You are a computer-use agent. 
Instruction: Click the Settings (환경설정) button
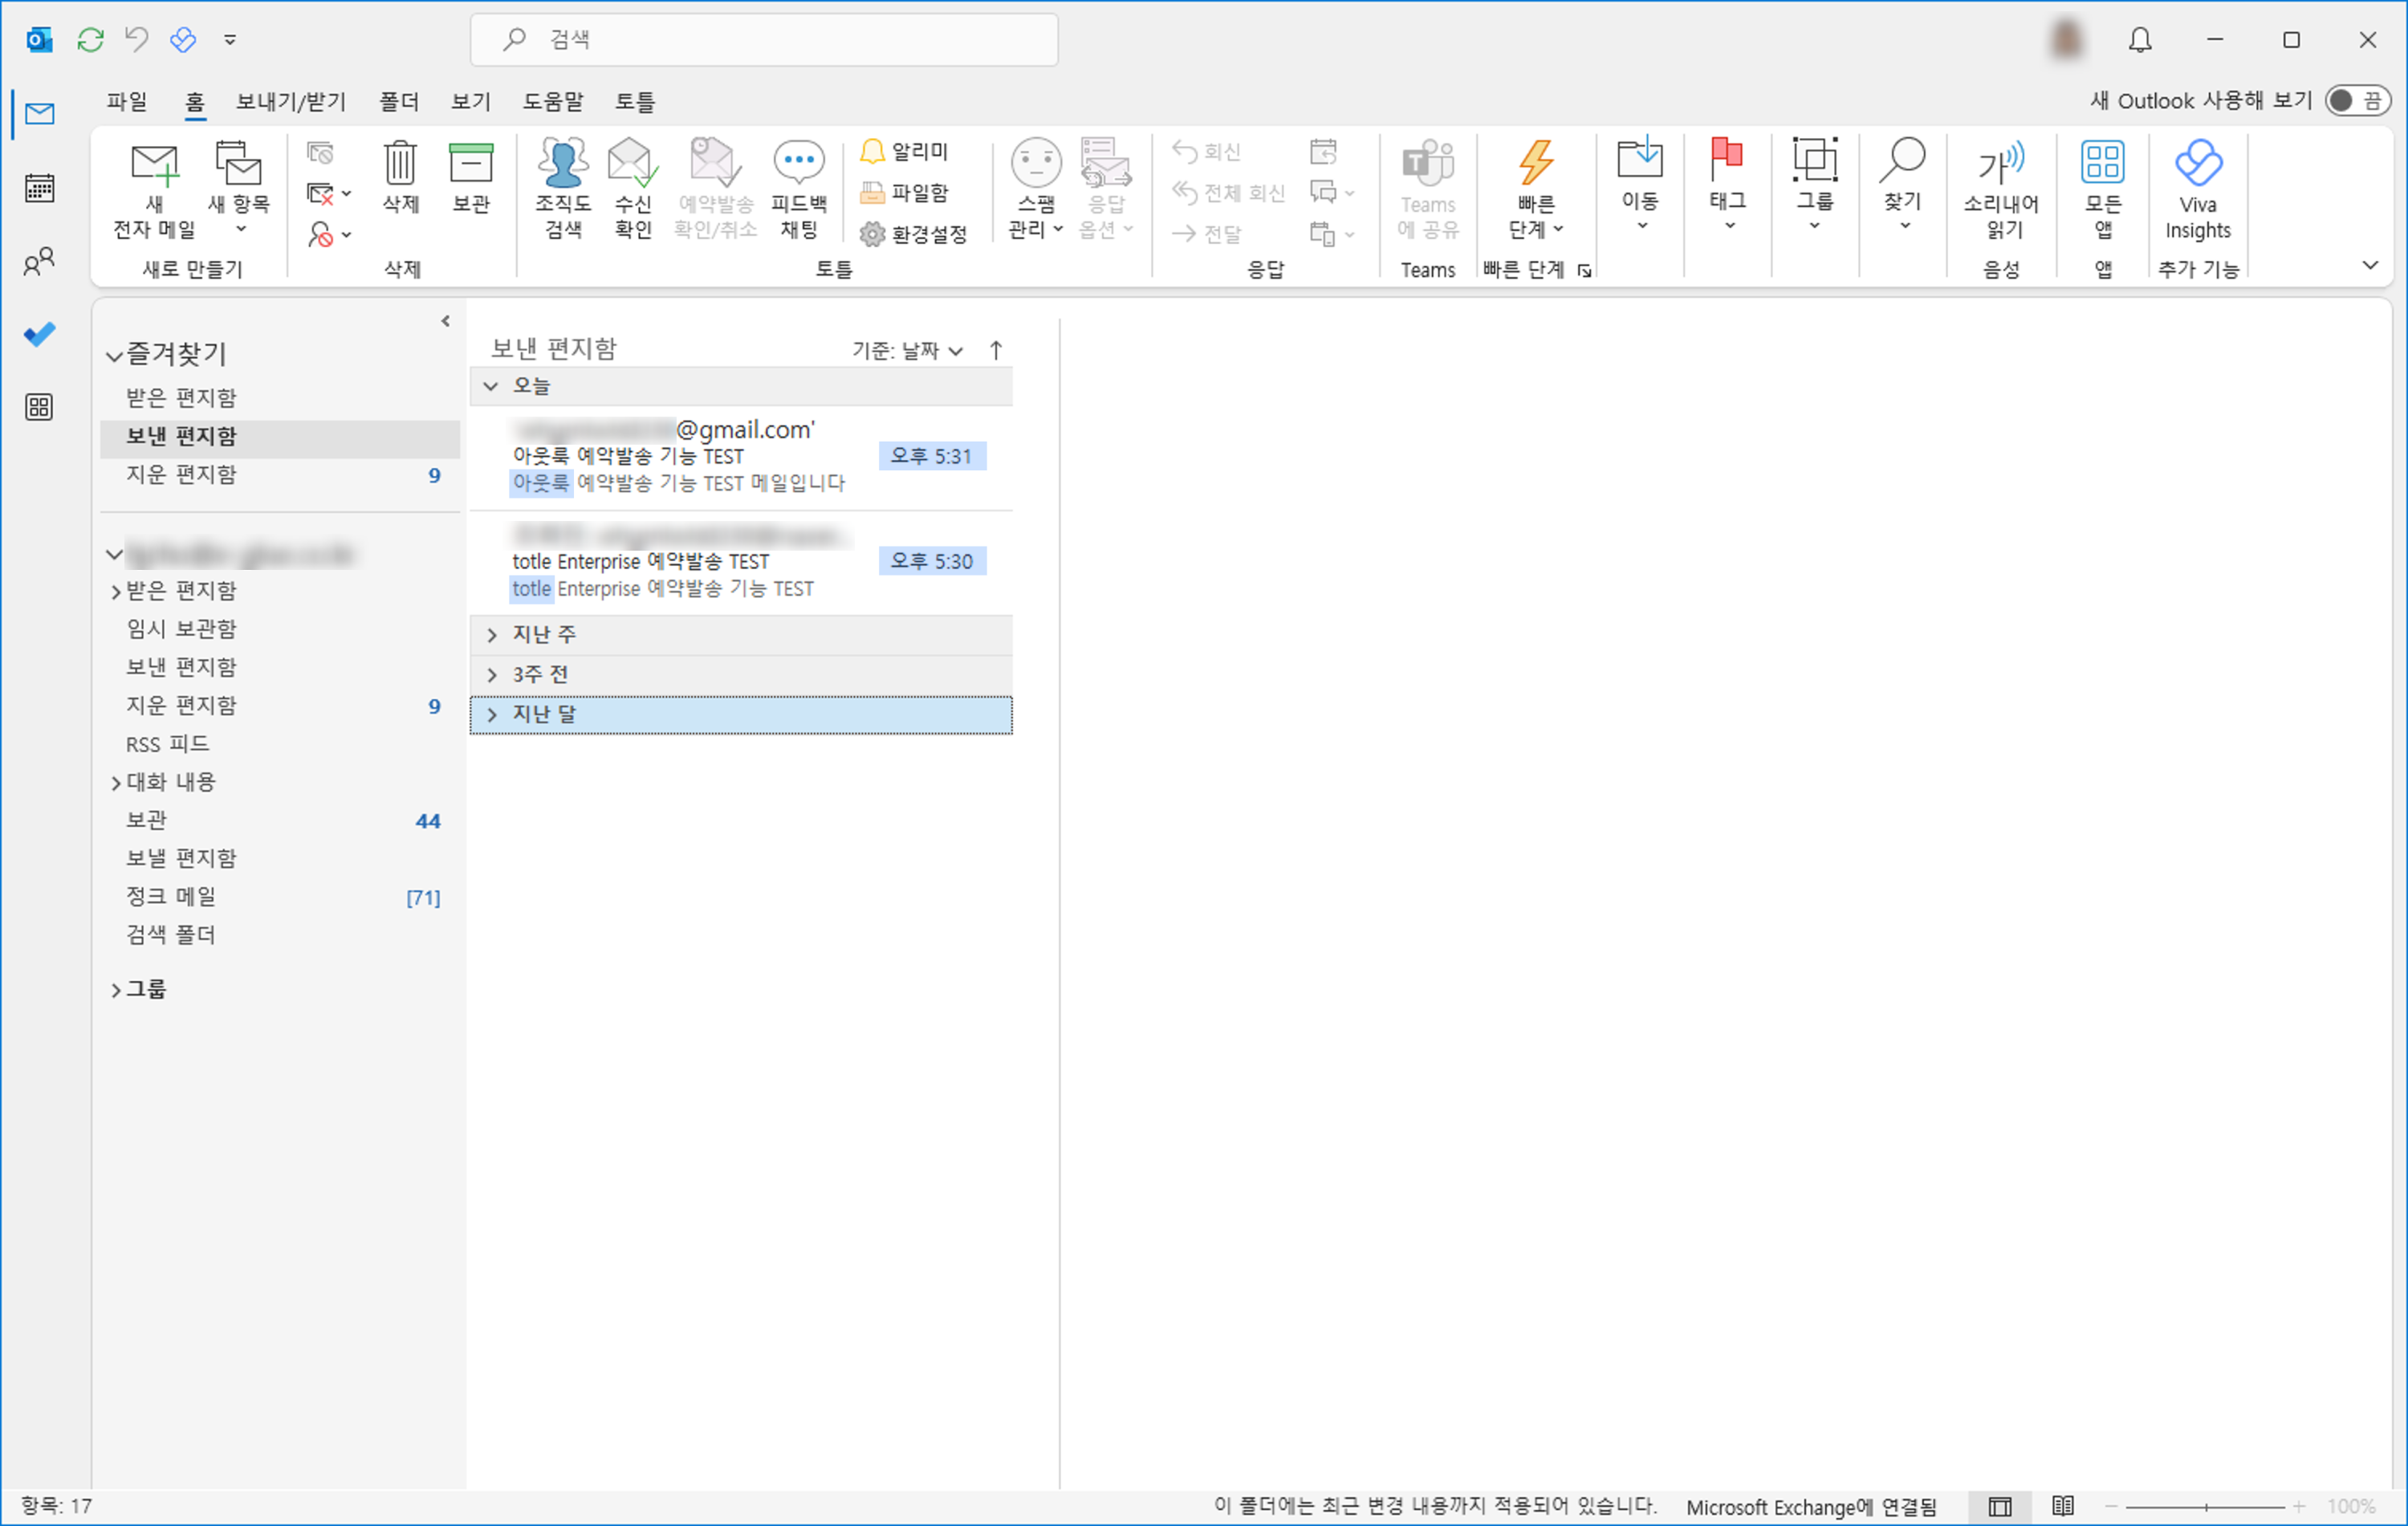(x=914, y=234)
